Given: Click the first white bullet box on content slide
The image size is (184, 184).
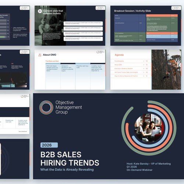Looking at the screenshot, I should click(83, 24).
